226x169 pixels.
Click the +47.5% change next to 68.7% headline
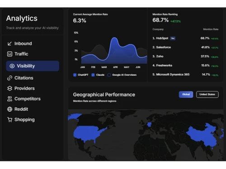(x=175, y=21)
